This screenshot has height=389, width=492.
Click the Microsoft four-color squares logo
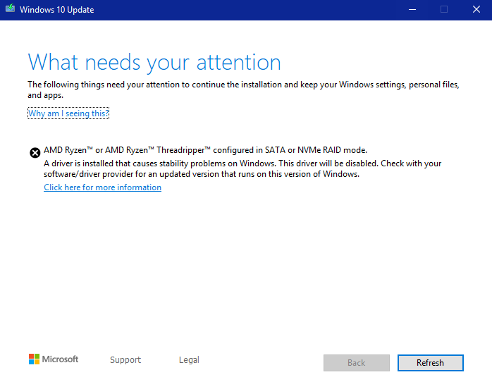35,359
